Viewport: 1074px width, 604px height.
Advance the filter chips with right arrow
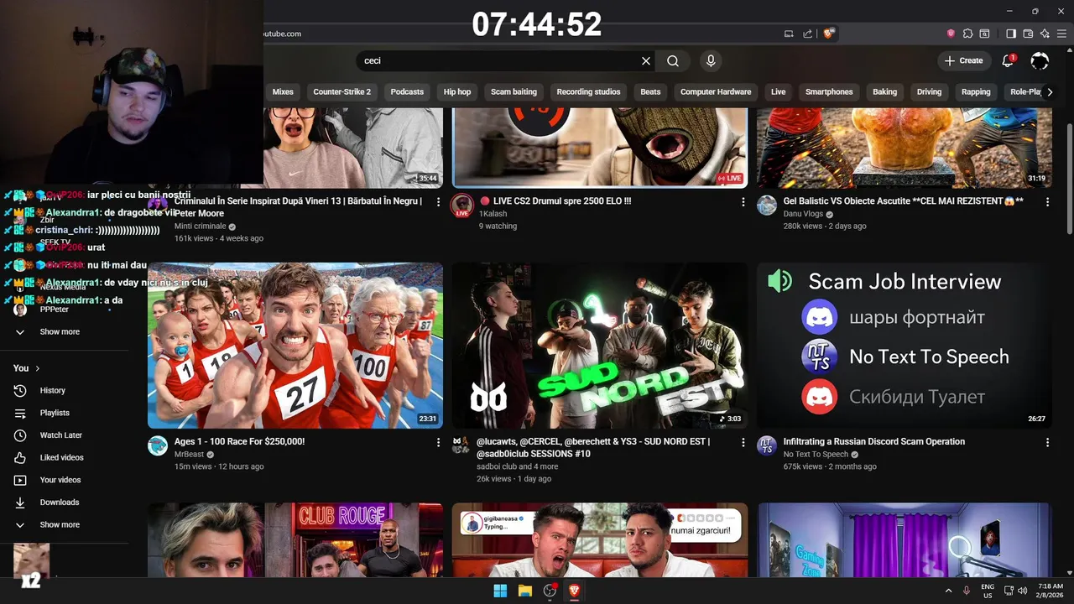1050,91
